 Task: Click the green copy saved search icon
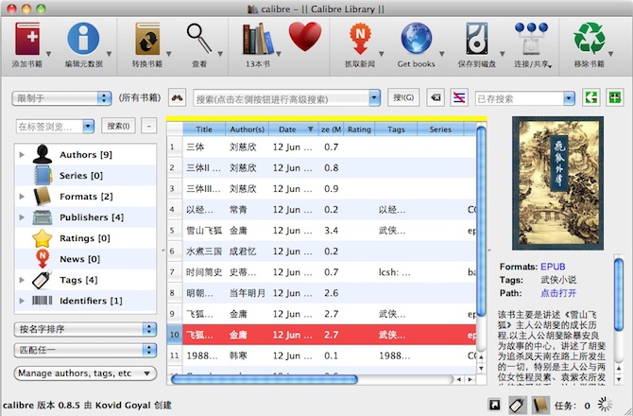591,97
